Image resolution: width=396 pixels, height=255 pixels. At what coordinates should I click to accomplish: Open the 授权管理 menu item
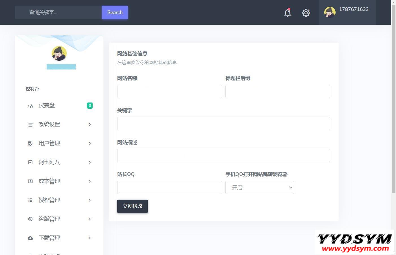pyautogui.click(x=49, y=200)
